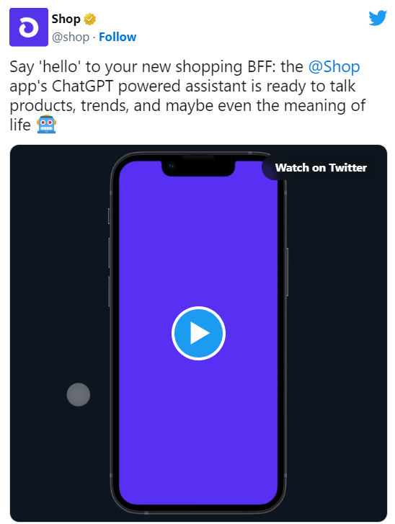Click the robot emoji after 'life'
The height and width of the screenshot is (524, 395).
46,124
